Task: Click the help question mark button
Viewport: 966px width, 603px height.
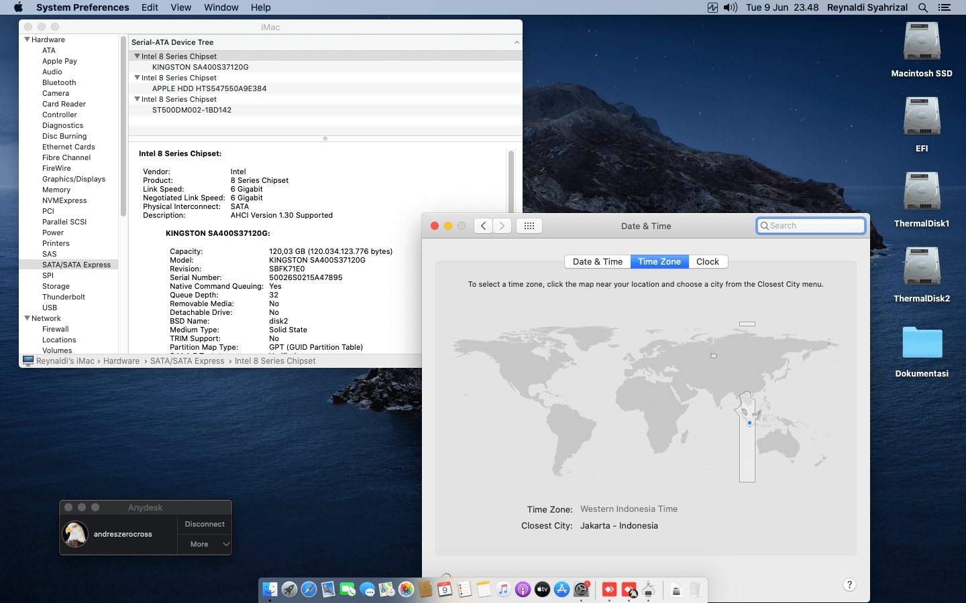Action: [849, 584]
